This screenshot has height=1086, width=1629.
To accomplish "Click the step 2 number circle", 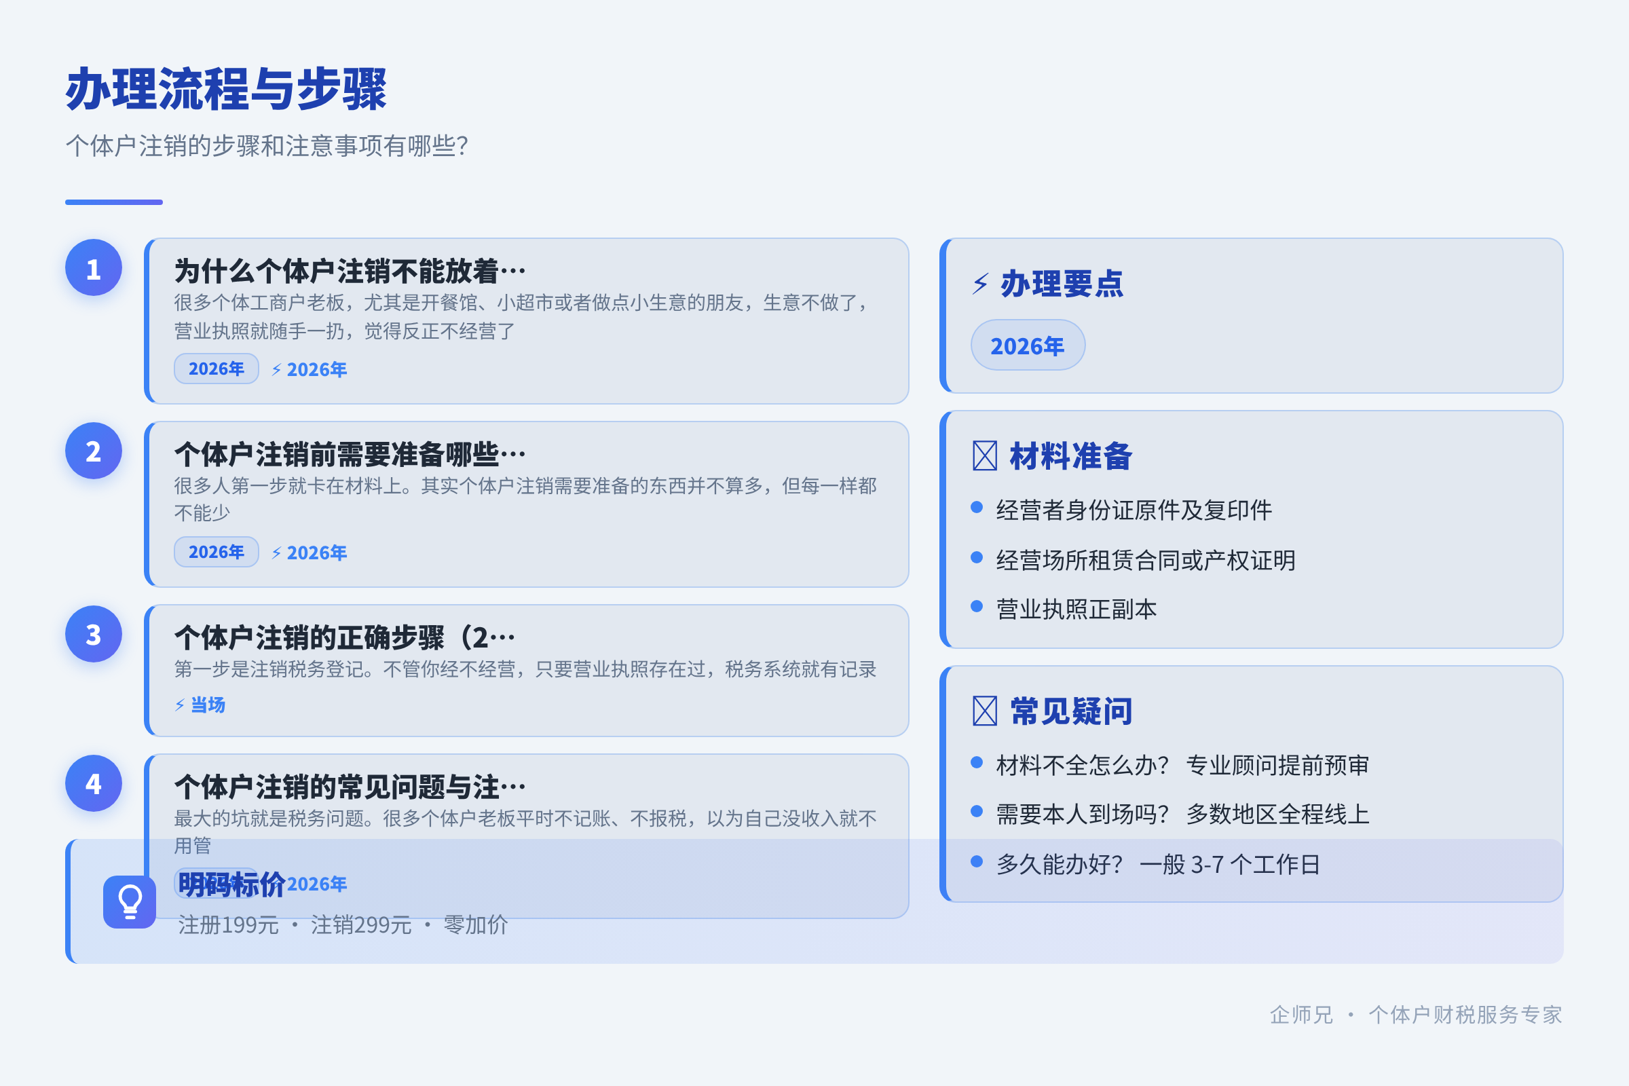I will (94, 451).
